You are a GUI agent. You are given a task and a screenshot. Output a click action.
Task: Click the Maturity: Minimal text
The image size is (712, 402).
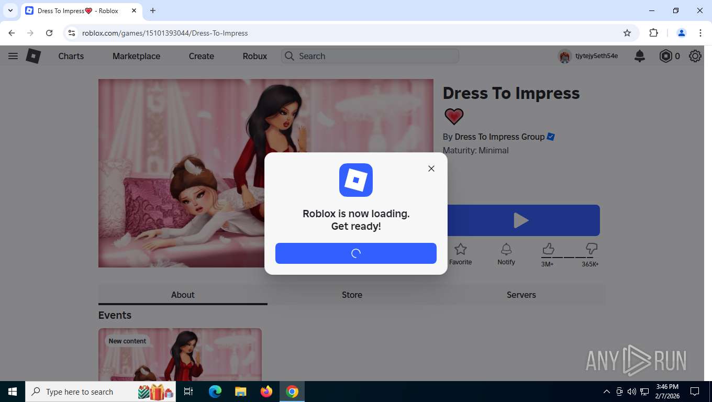(475, 150)
